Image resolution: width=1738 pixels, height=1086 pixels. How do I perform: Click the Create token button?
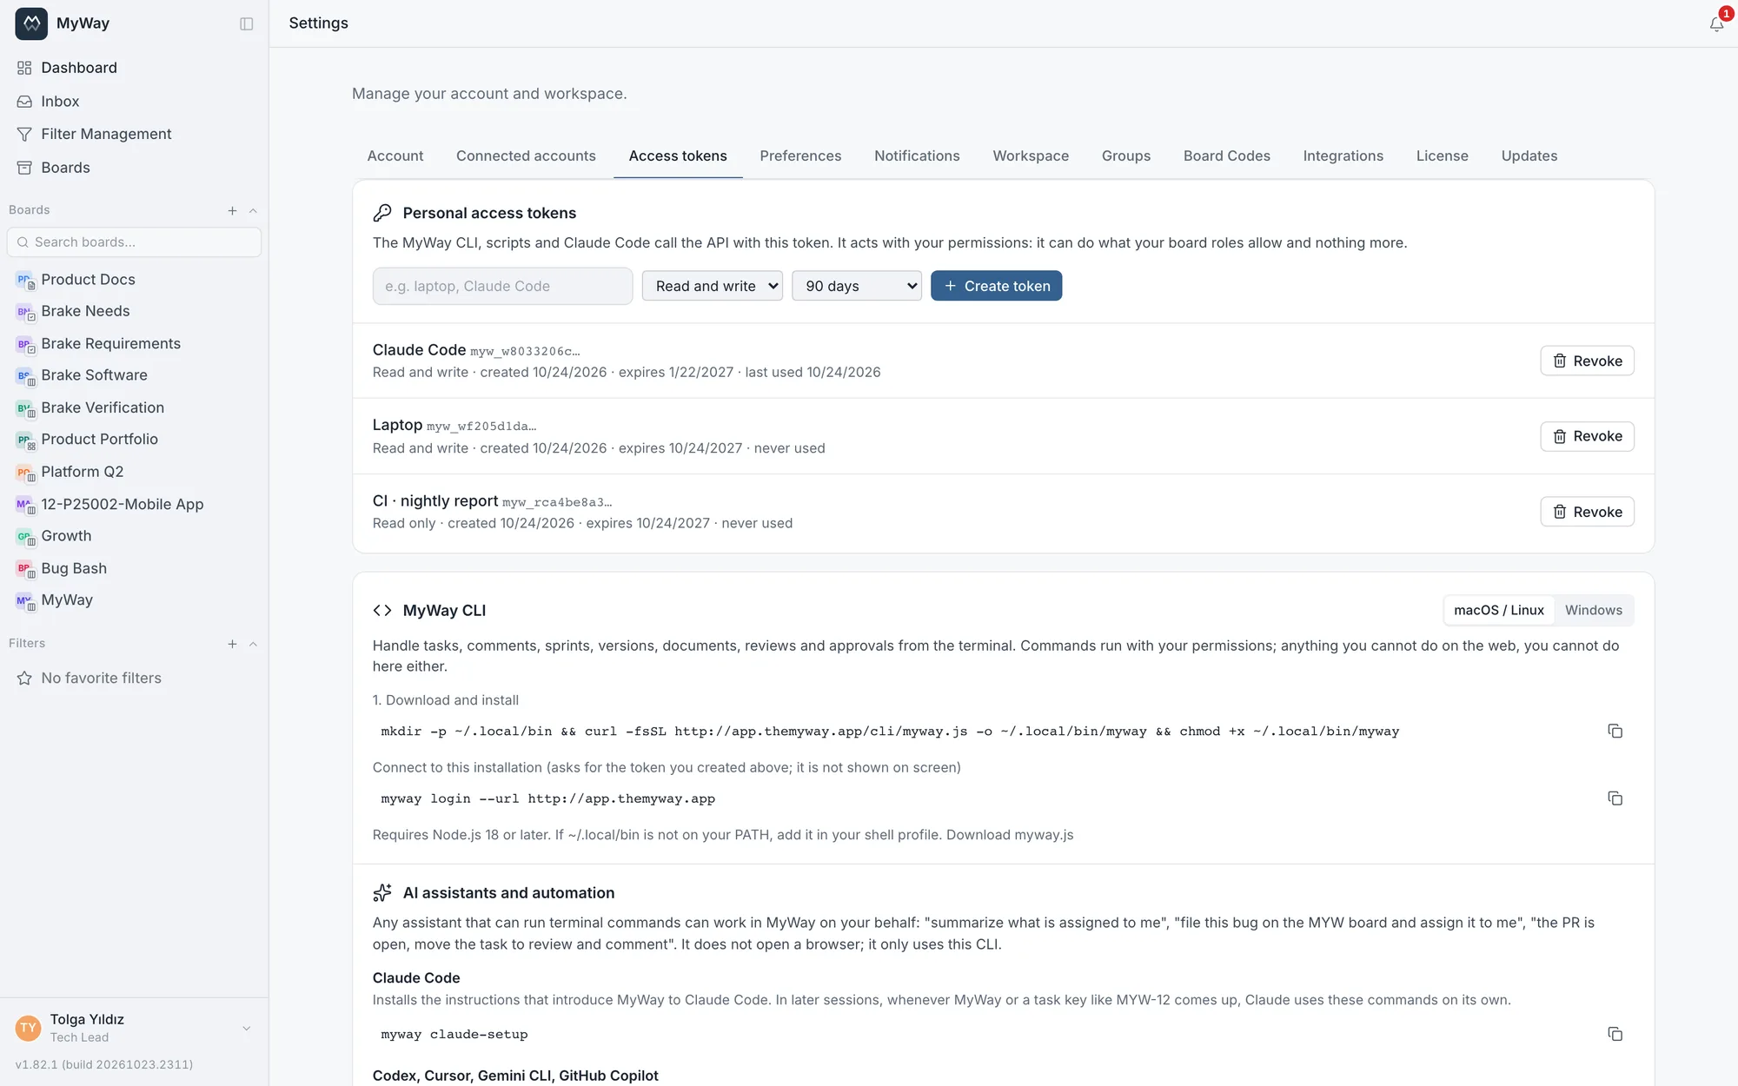point(996,286)
